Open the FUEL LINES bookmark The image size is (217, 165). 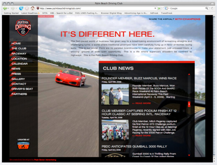tap(87, 13)
